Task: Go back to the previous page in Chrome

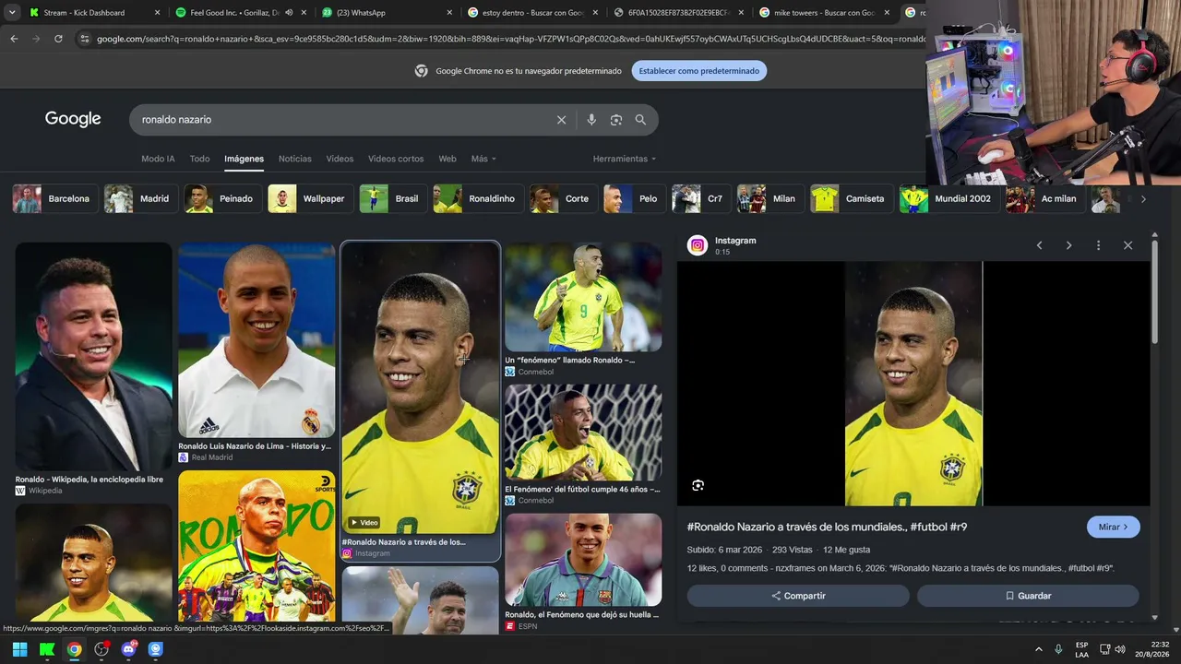Action: click(x=14, y=39)
